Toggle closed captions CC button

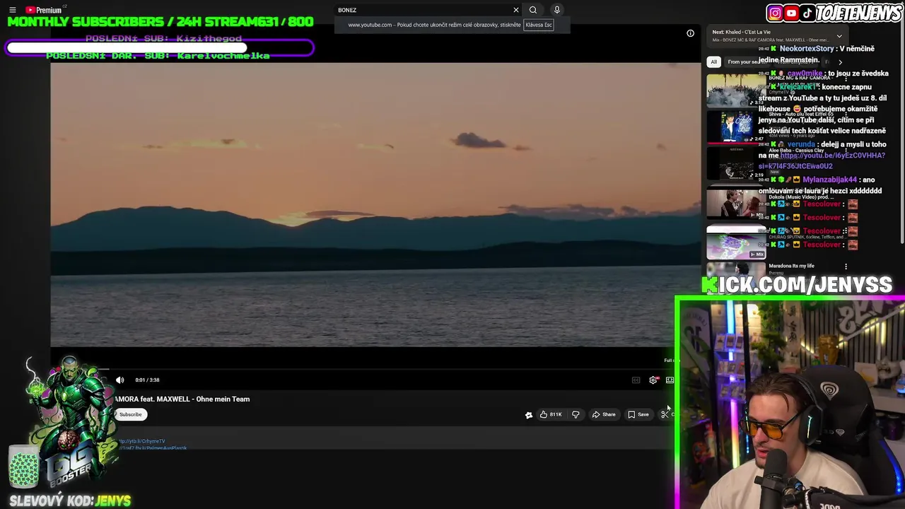point(636,380)
